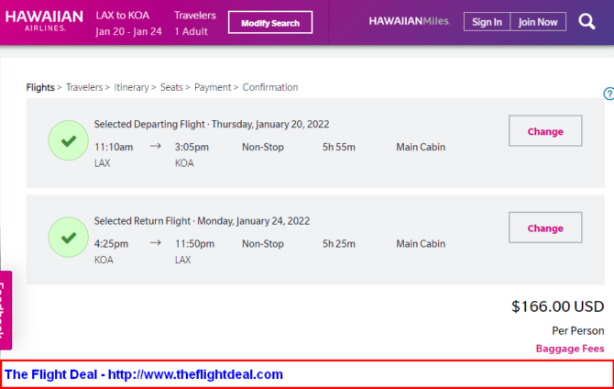Open the search magnifier icon
614x389 pixels.
click(587, 22)
